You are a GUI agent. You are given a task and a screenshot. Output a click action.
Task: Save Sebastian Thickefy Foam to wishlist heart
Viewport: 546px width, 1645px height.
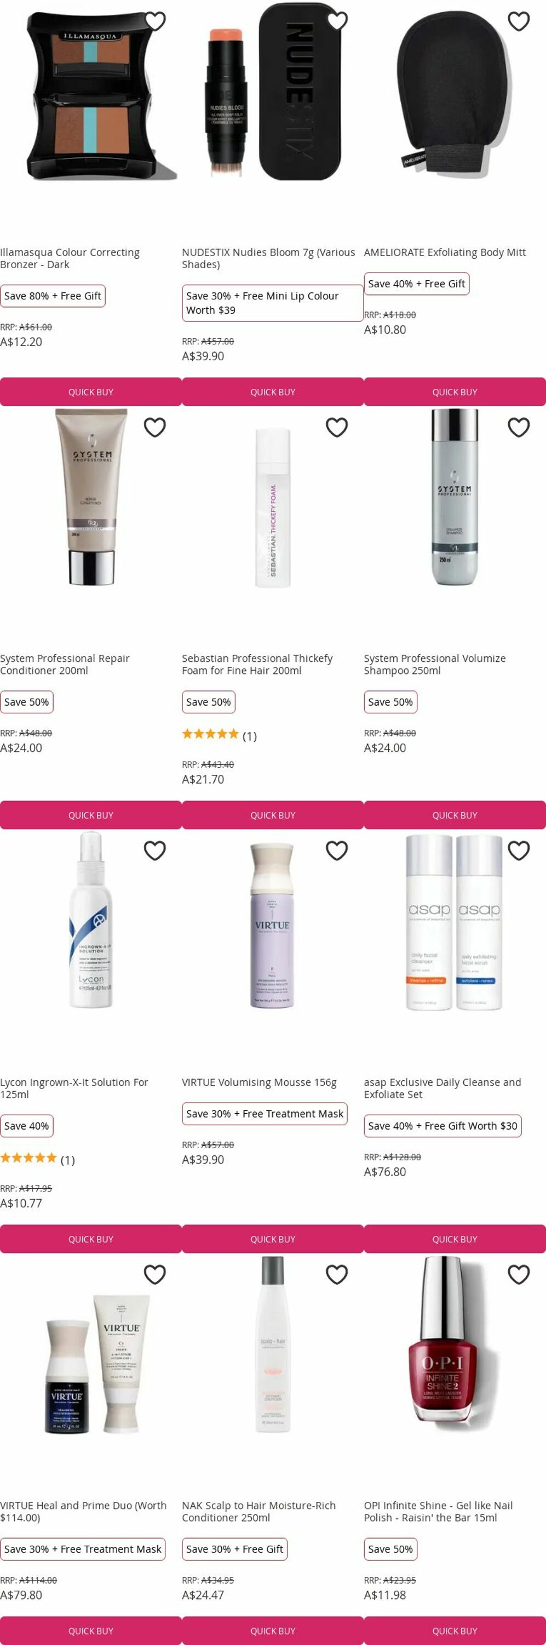pos(337,427)
